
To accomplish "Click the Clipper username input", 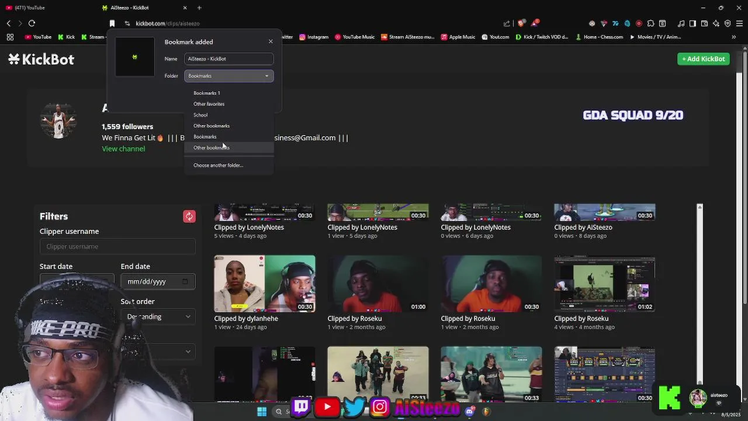I will [x=117, y=246].
